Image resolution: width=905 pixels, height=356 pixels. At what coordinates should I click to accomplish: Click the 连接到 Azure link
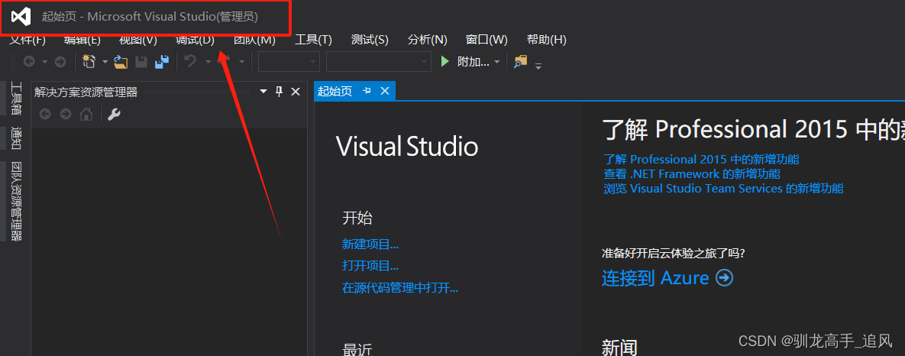pos(655,278)
